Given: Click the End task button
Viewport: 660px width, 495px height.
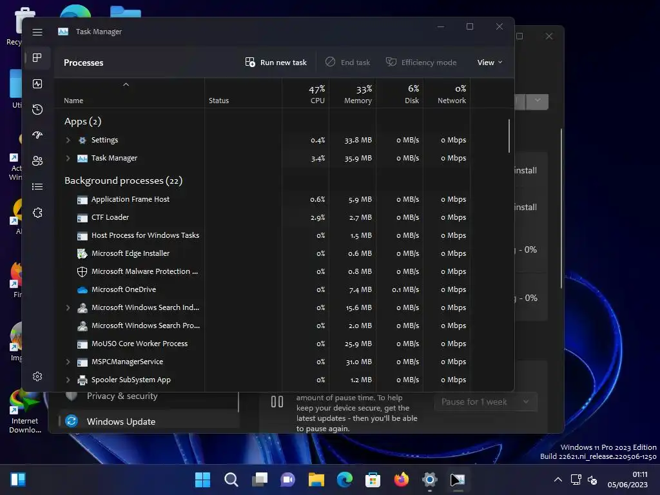Looking at the screenshot, I should click(347, 63).
